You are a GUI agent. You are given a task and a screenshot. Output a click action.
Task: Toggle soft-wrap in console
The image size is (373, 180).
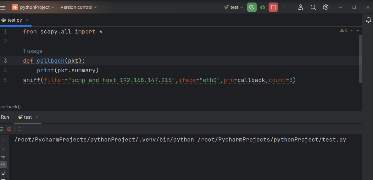[3, 157]
